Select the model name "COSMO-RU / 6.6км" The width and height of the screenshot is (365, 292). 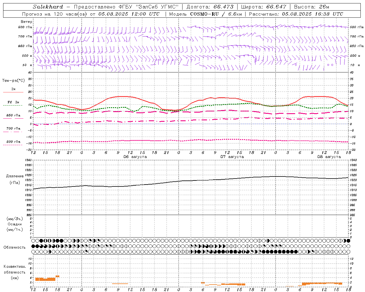216,14
